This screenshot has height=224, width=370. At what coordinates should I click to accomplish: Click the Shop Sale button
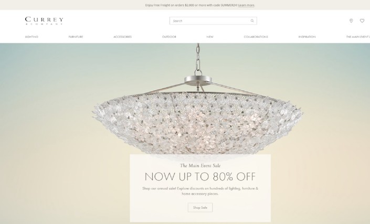coord(200,208)
